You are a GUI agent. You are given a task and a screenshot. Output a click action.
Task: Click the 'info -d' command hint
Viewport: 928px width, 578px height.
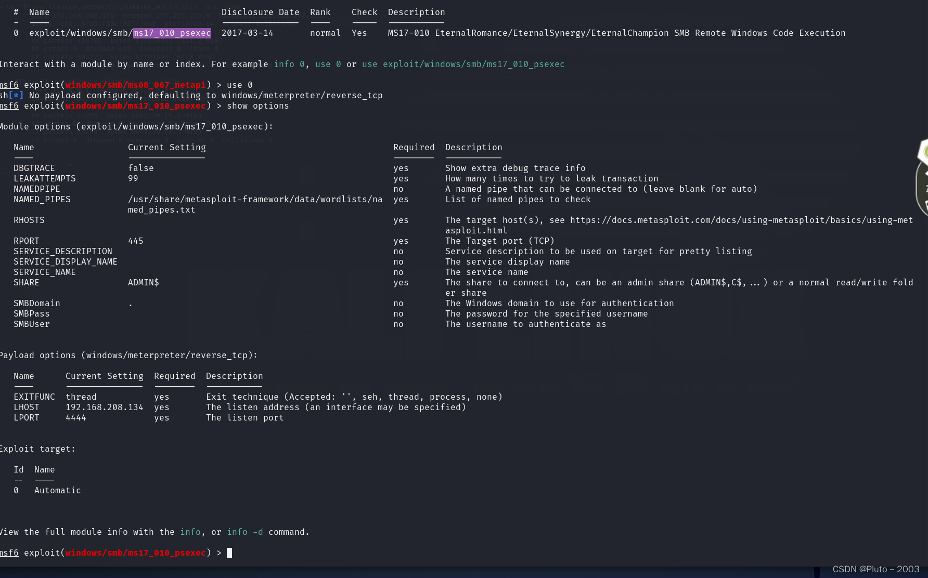(x=245, y=532)
